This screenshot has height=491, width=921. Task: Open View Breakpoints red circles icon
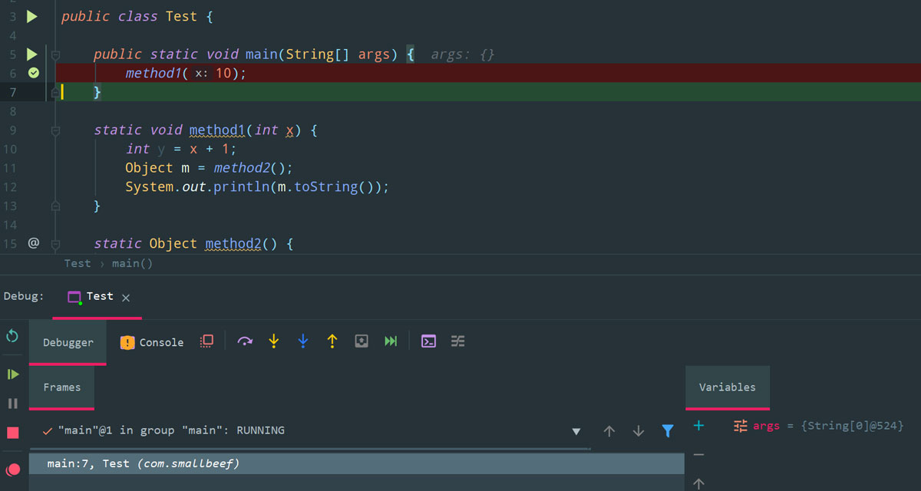13,470
